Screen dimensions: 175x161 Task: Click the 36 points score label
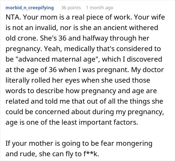[x=71, y=8]
